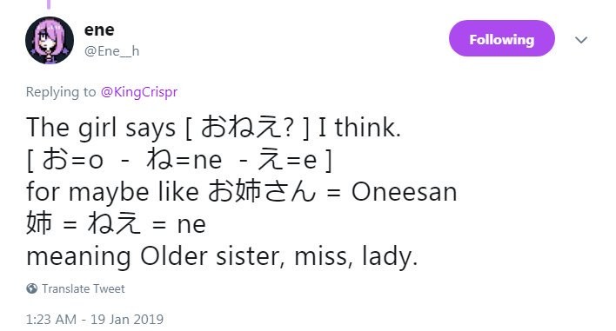616x331 pixels.
Task: Open the @Ene__h handle profile
Action: [x=112, y=51]
